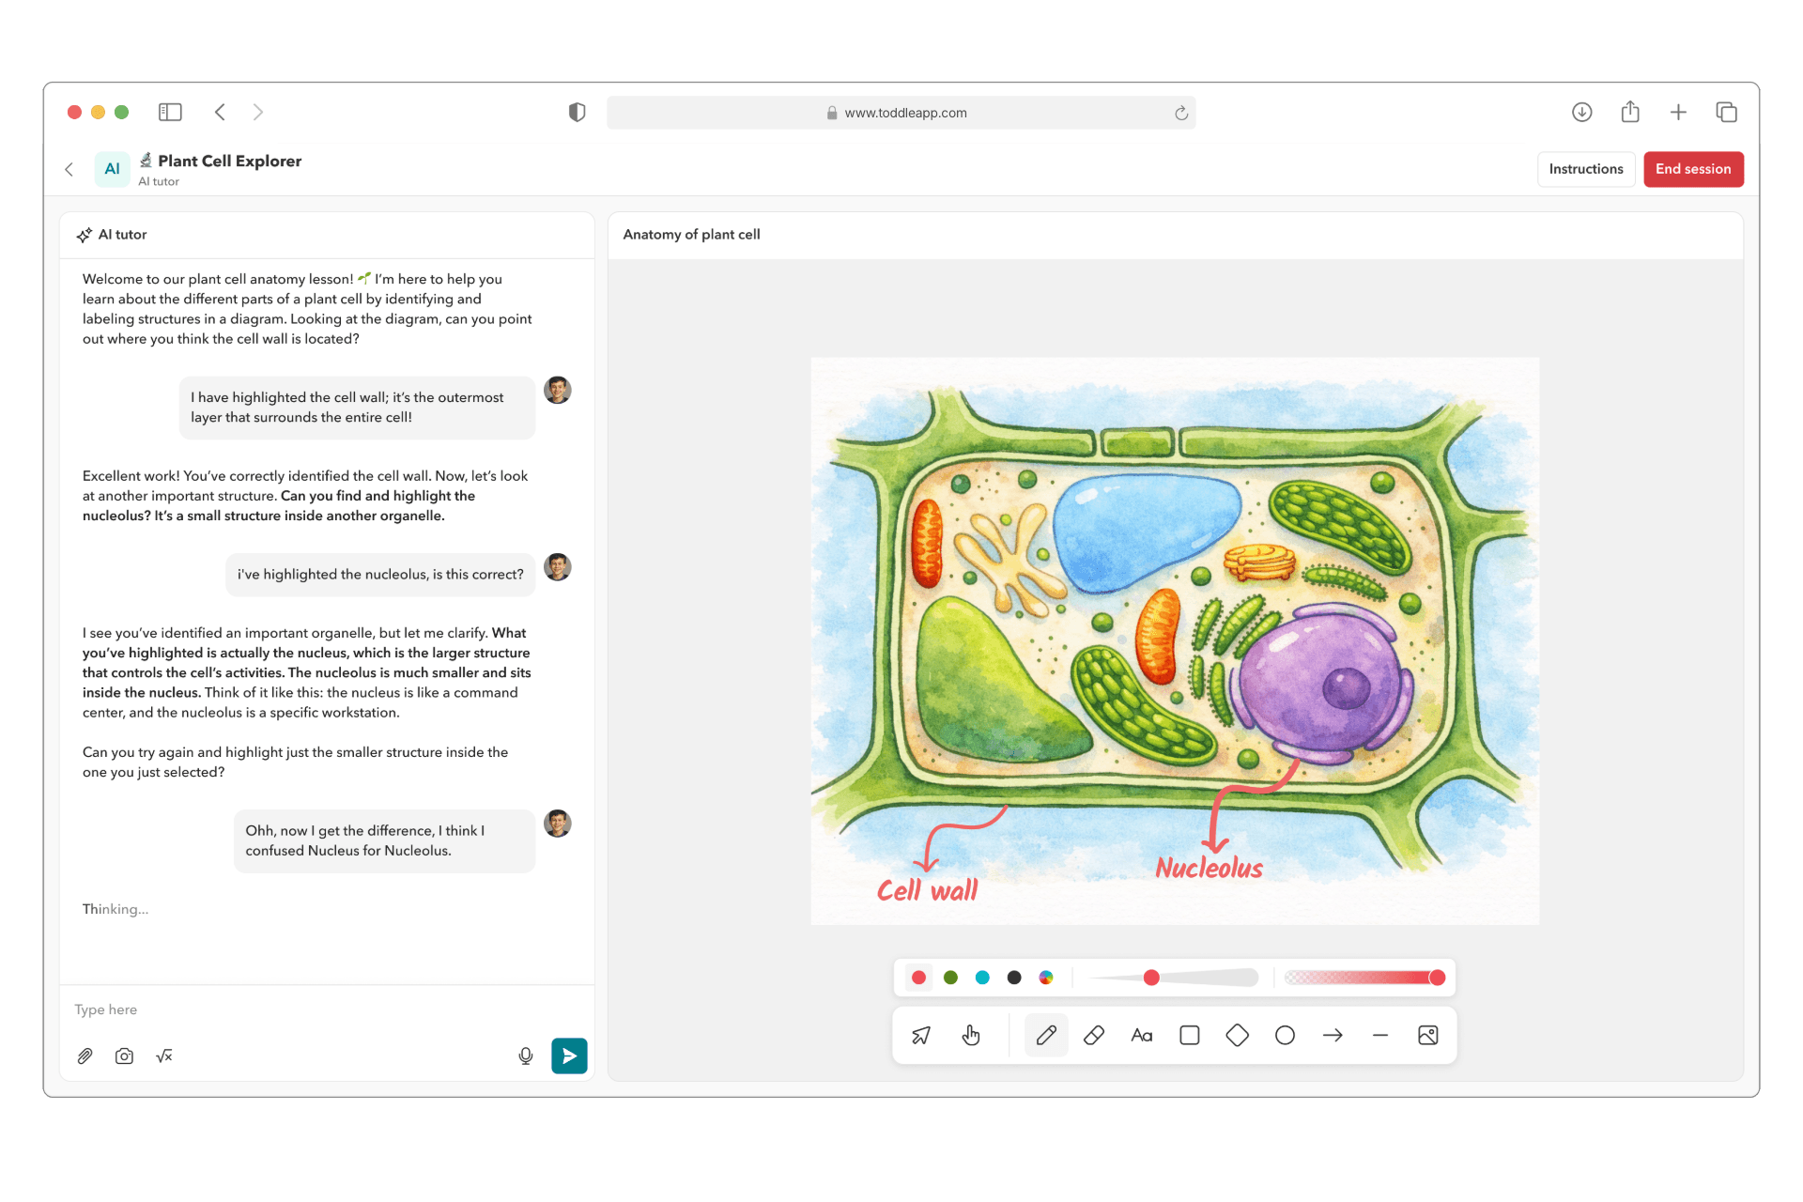Select the pointer arrow tool
The image size is (1803, 1202).
(921, 1035)
